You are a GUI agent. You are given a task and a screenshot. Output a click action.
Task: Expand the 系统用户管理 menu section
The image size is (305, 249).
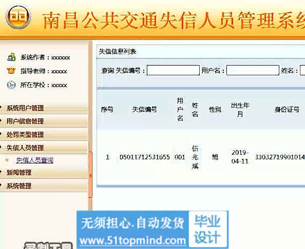[44, 108]
